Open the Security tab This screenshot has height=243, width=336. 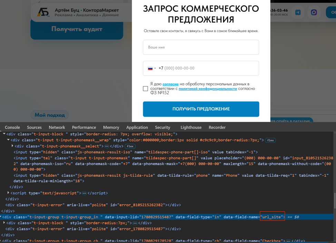[162, 127]
